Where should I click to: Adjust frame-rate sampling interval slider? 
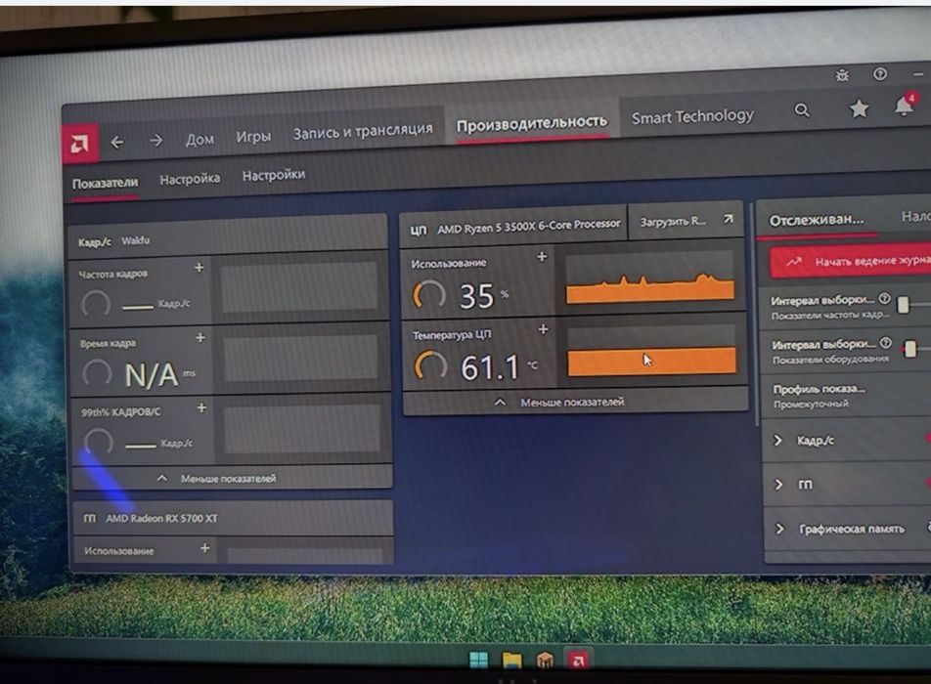click(903, 304)
